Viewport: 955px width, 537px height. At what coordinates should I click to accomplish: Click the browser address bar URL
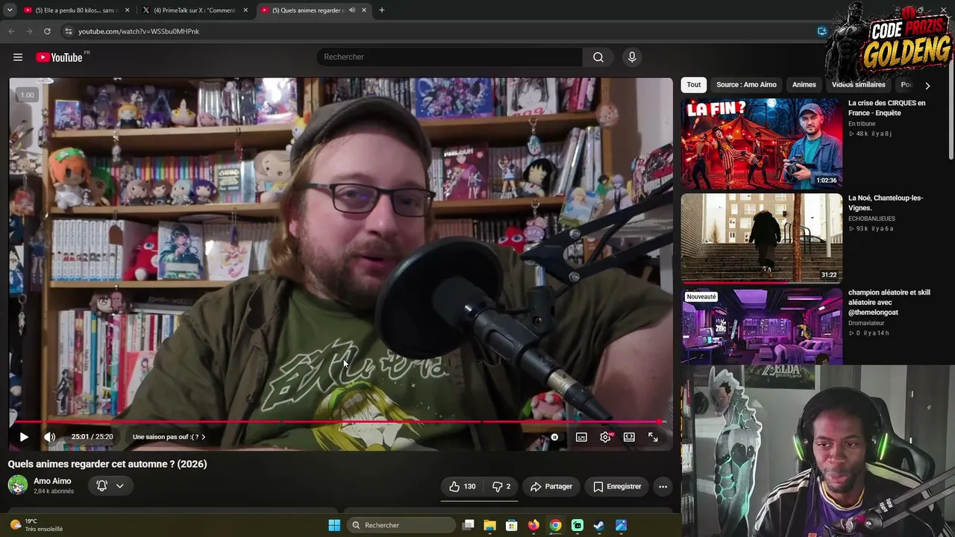pyautogui.click(x=139, y=31)
